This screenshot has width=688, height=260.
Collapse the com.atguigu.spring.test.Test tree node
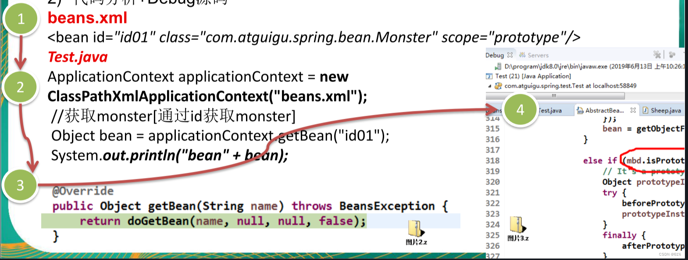point(490,86)
